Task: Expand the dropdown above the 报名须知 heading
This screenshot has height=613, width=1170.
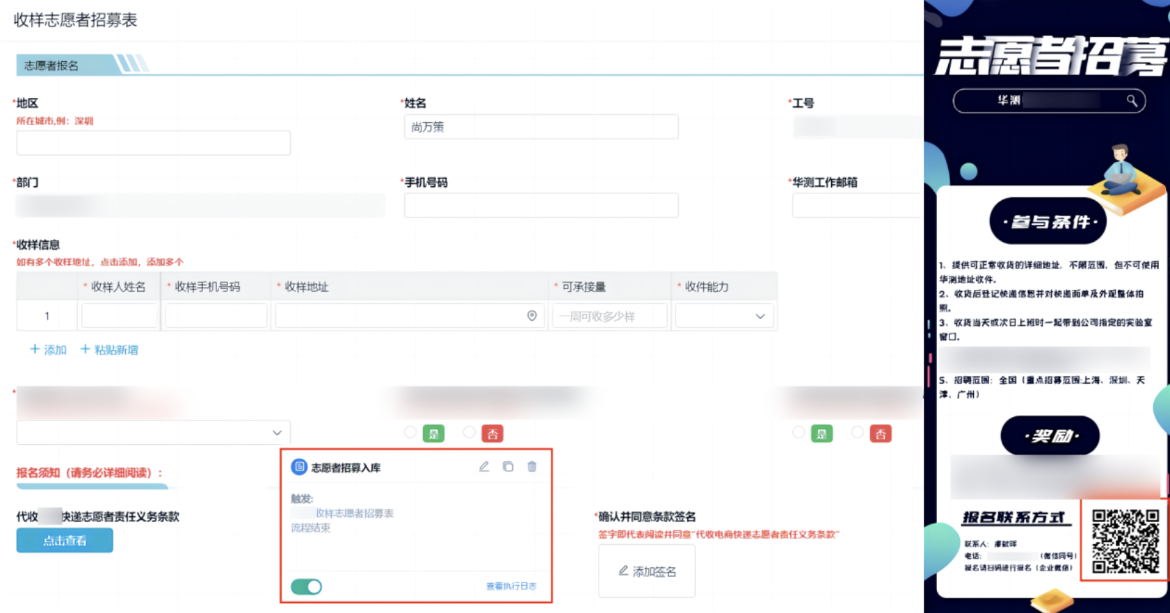Action: click(x=154, y=432)
